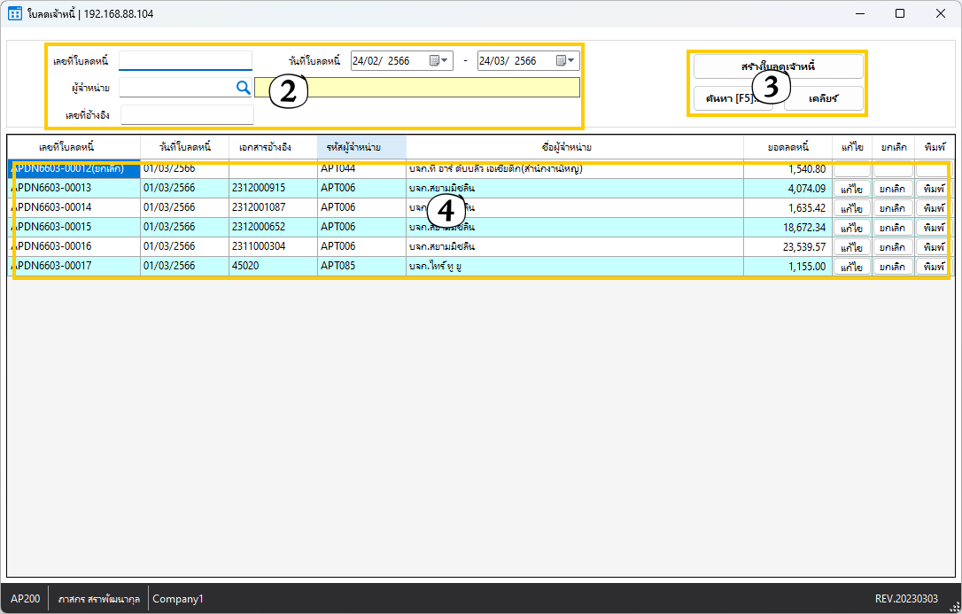962x614 pixels.
Task: Click พิมพ์ for row APDN6603-00015
Action: coord(934,228)
